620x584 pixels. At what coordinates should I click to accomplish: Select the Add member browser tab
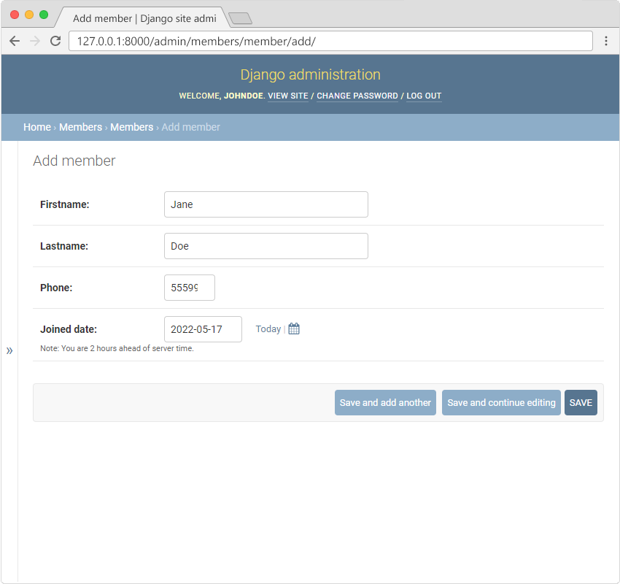pos(142,18)
